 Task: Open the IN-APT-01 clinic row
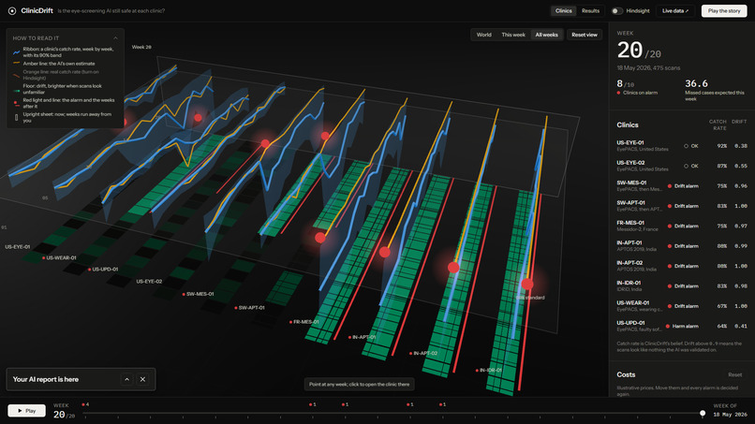coord(681,246)
